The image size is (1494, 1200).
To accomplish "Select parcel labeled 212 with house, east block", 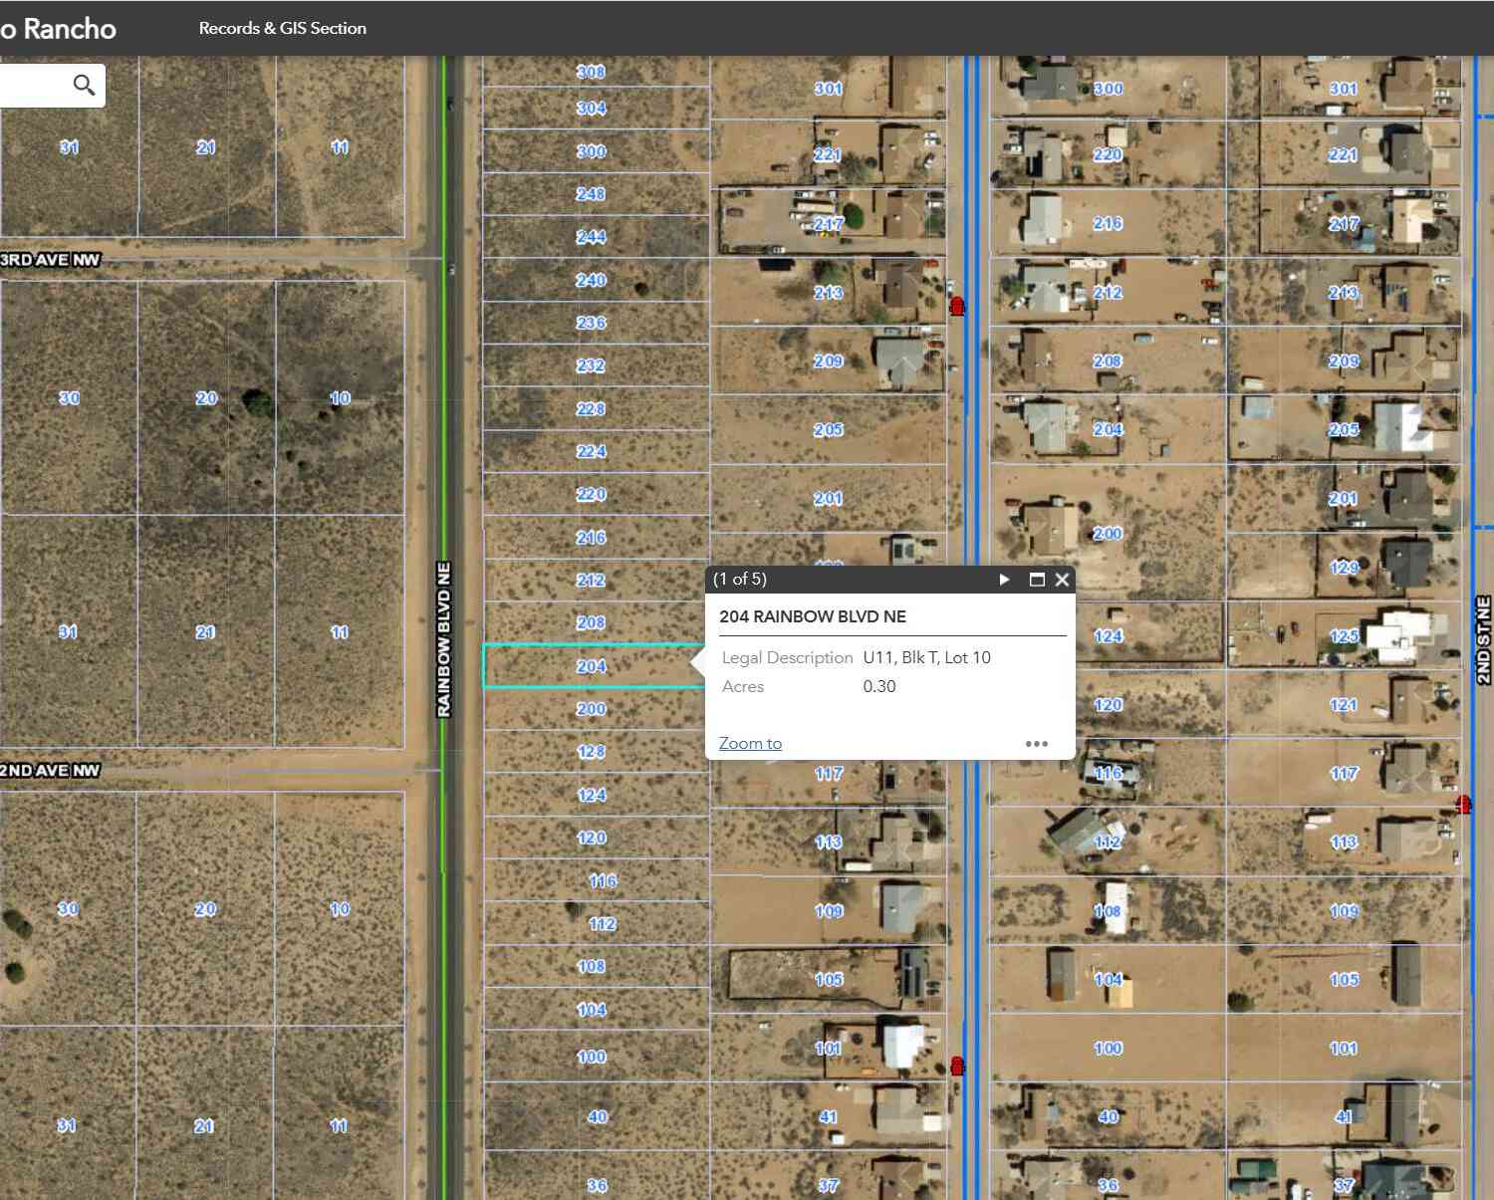I will (1108, 293).
